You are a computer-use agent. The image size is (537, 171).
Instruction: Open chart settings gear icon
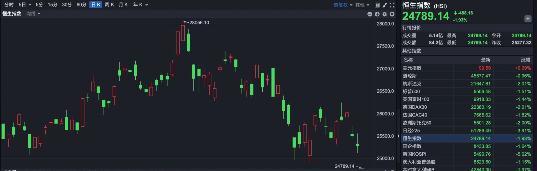coord(385,14)
